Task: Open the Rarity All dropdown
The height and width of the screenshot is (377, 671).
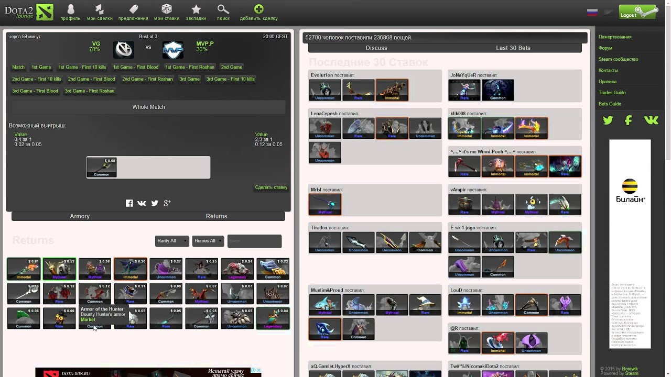Action: click(172, 241)
